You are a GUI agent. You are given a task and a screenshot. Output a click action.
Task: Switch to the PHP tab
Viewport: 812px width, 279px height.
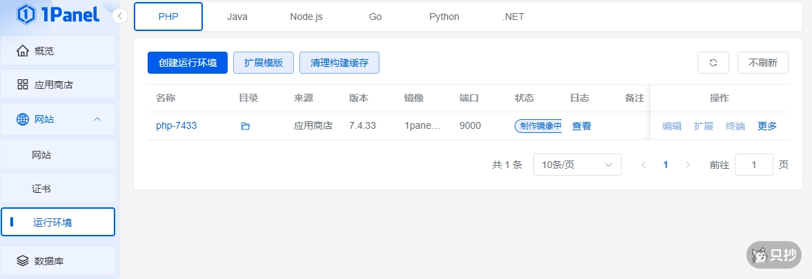tap(168, 17)
